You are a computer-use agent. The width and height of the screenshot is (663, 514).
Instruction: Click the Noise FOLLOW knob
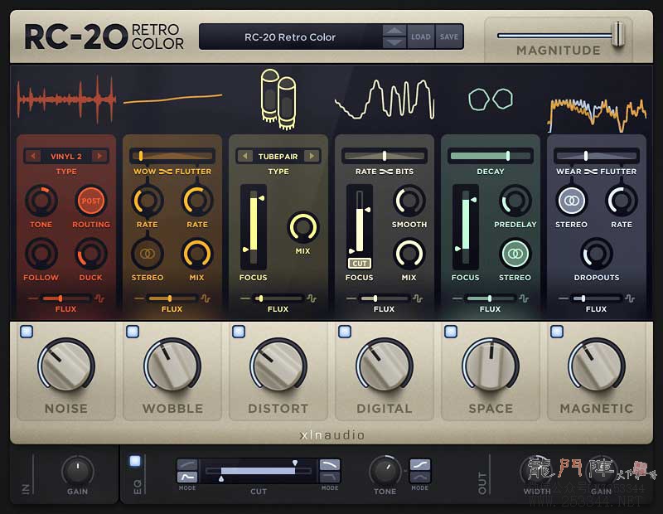point(41,254)
